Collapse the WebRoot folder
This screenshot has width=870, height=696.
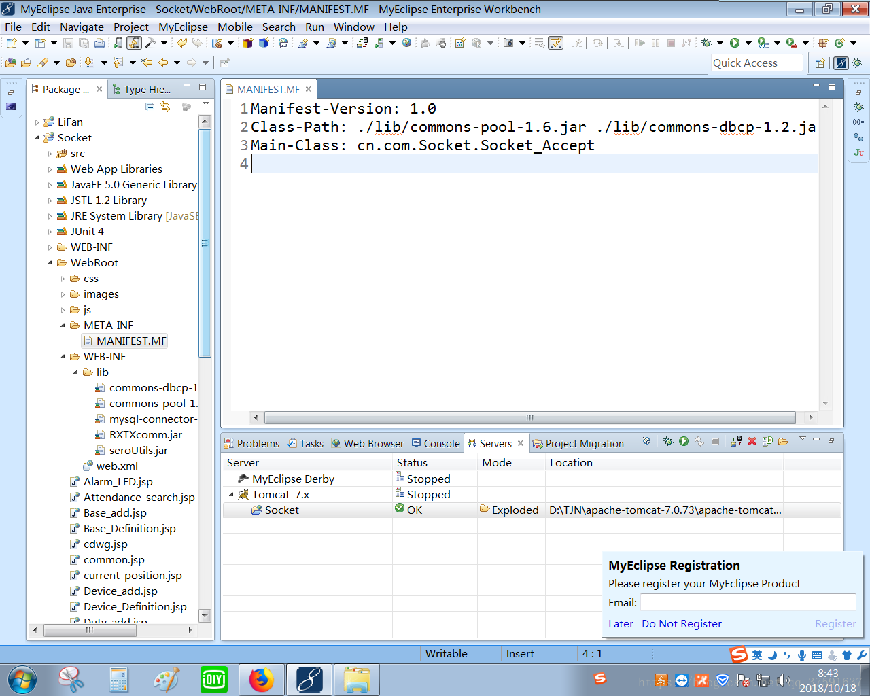(x=50, y=263)
